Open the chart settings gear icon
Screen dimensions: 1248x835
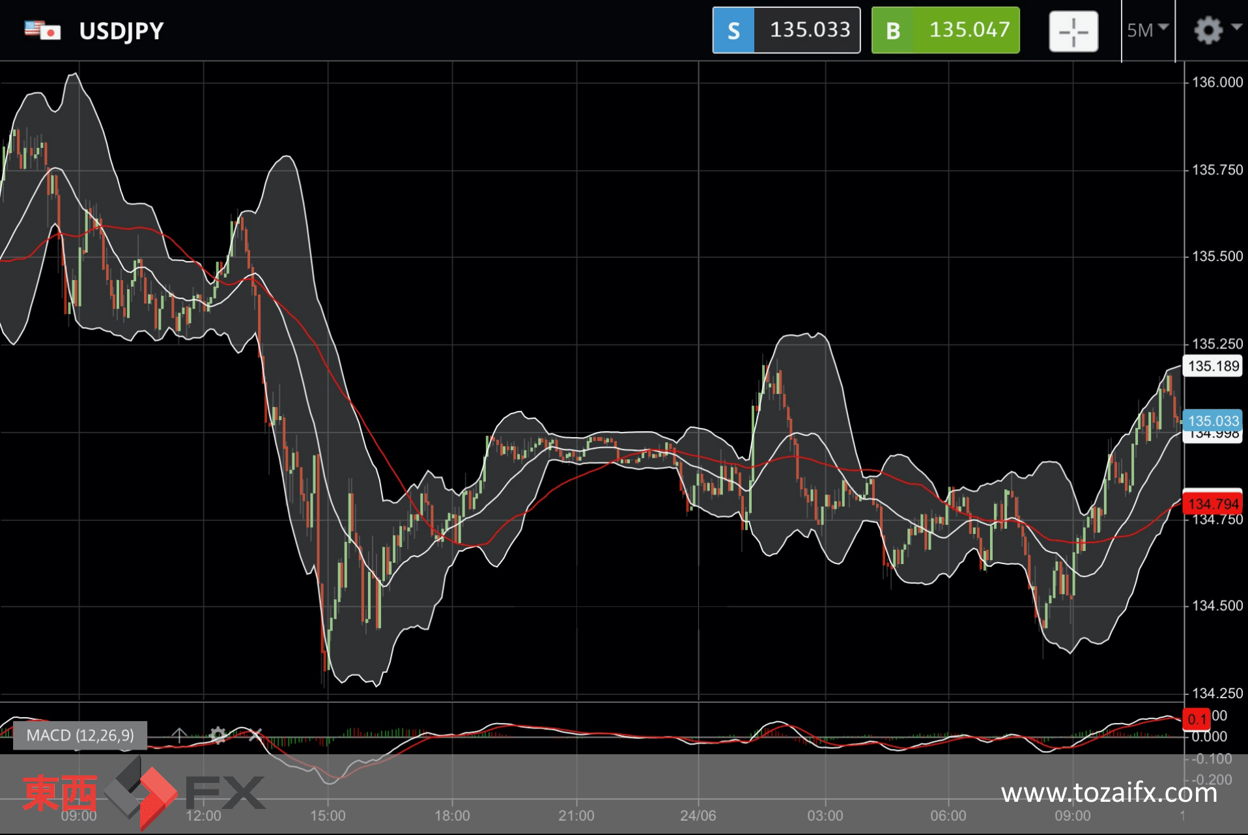(x=1208, y=30)
